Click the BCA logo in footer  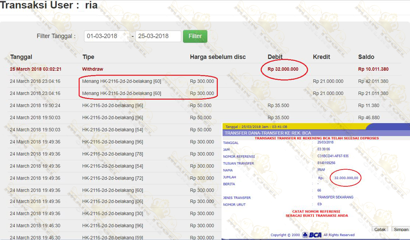(312, 235)
